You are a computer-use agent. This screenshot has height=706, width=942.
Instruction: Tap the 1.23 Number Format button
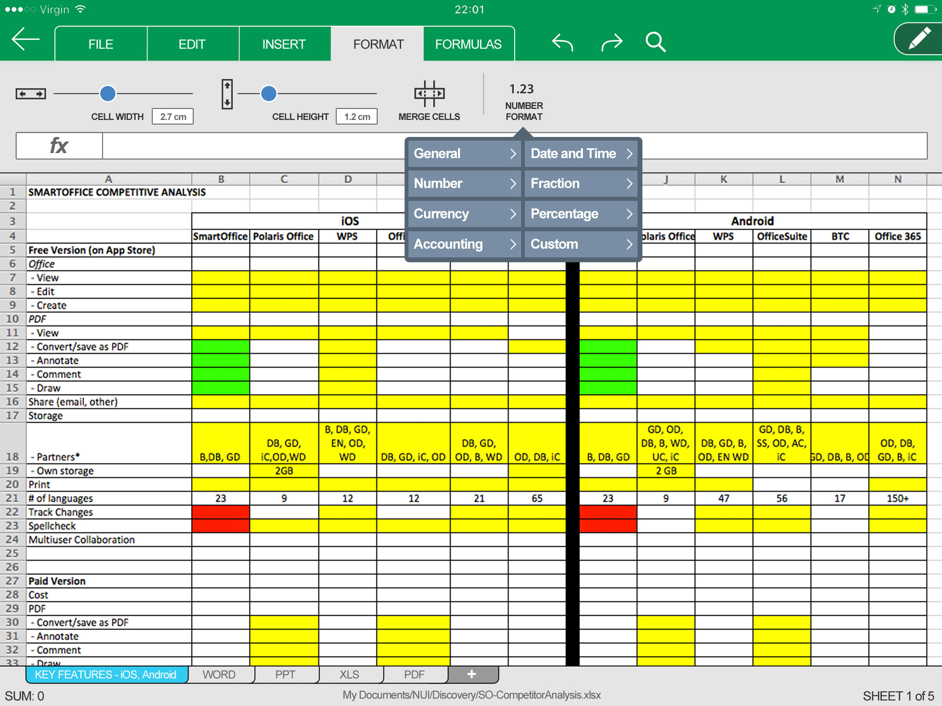(x=523, y=101)
